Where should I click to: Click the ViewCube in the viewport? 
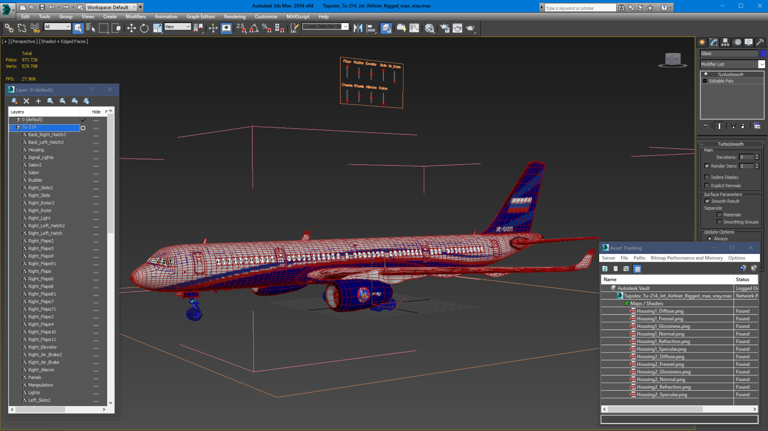pyautogui.click(x=673, y=60)
